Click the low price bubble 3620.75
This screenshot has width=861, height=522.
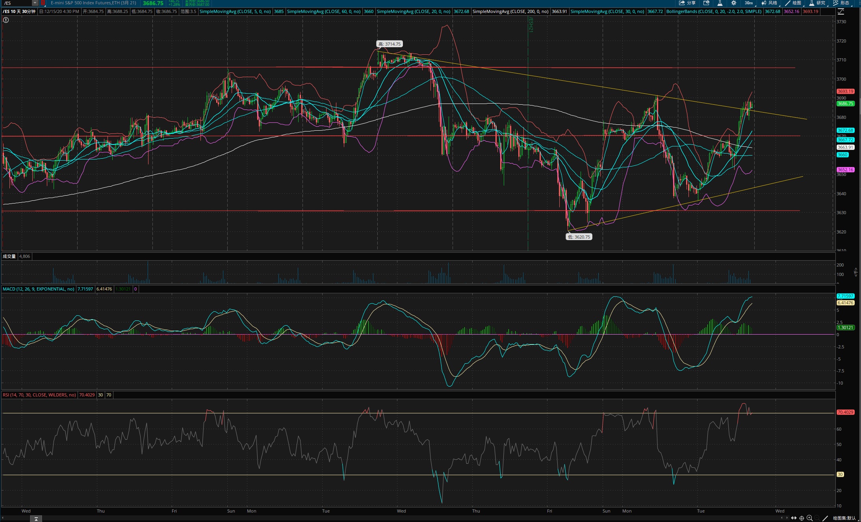click(x=579, y=237)
